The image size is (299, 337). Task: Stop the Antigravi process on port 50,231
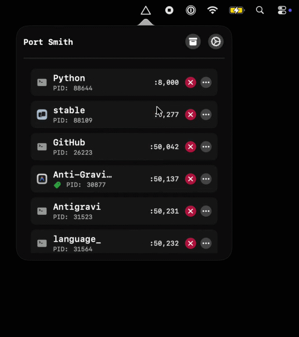click(190, 211)
